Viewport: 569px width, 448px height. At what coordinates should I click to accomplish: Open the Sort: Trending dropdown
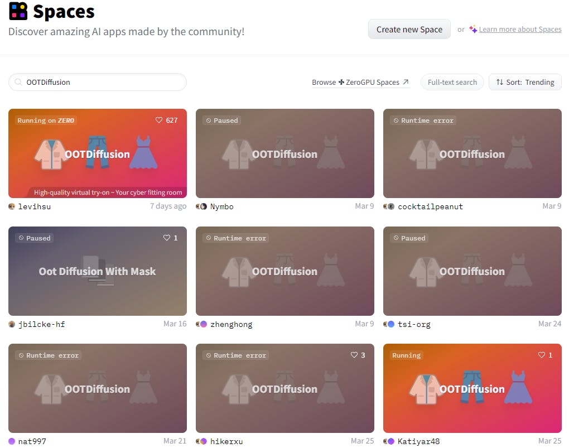point(525,82)
